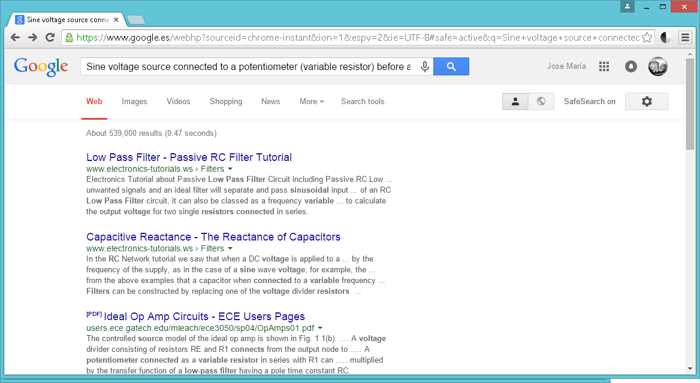Image resolution: width=700 pixels, height=383 pixels.
Task: Switch to Images results
Action: tap(134, 102)
